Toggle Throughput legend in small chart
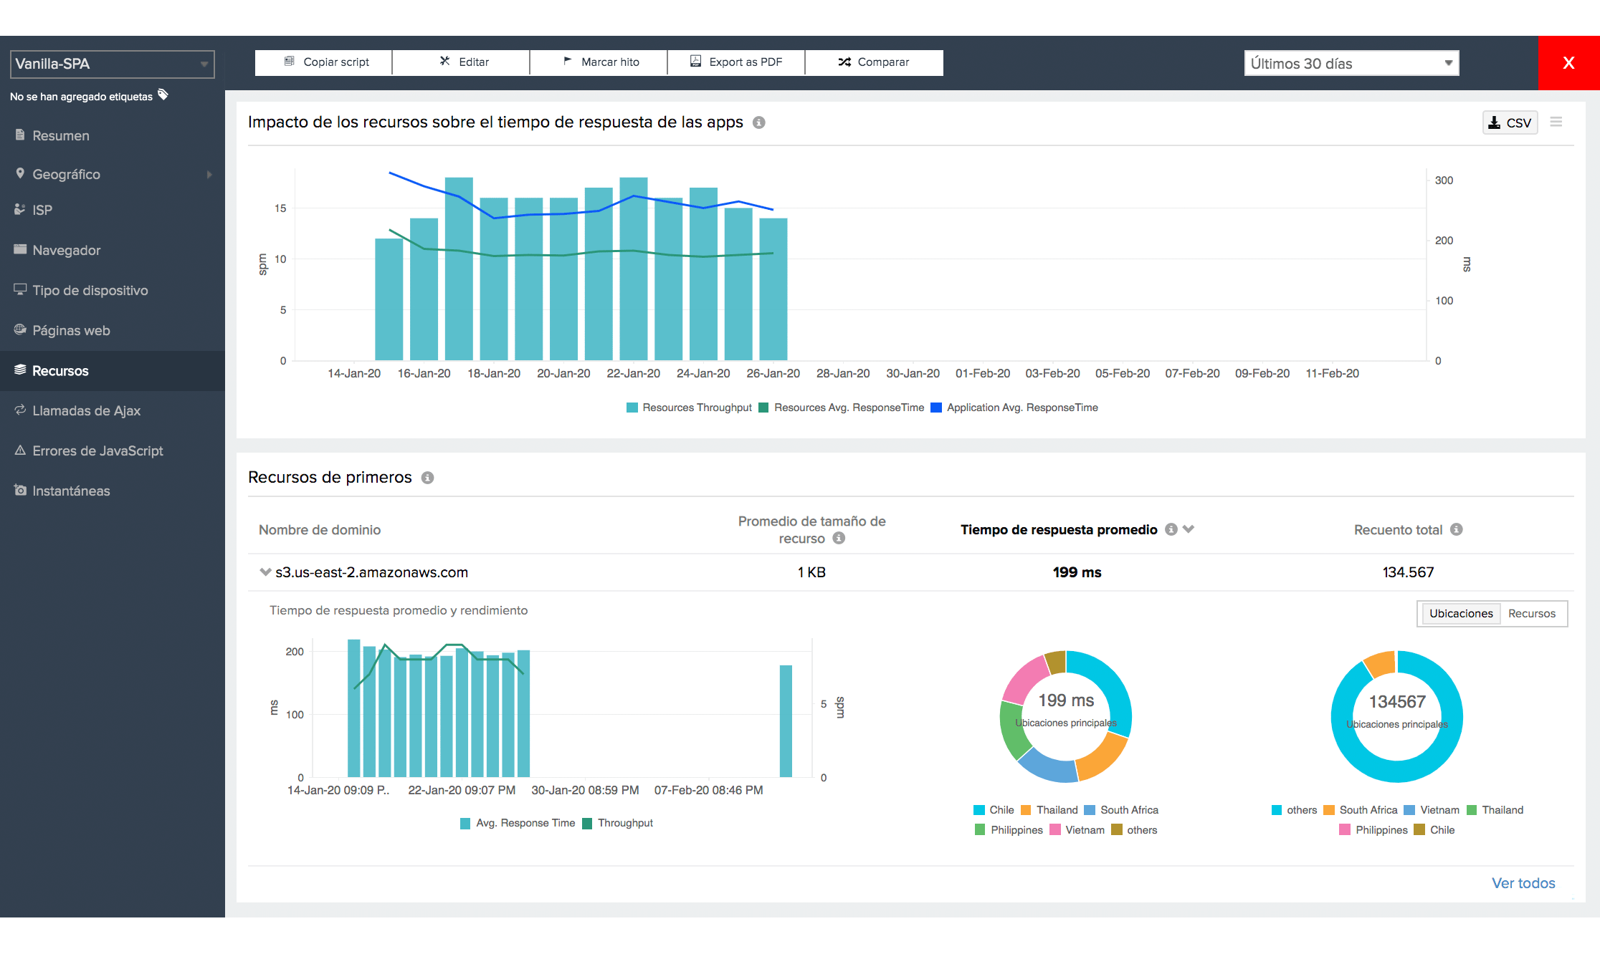This screenshot has height=954, width=1600. point(618,823)
